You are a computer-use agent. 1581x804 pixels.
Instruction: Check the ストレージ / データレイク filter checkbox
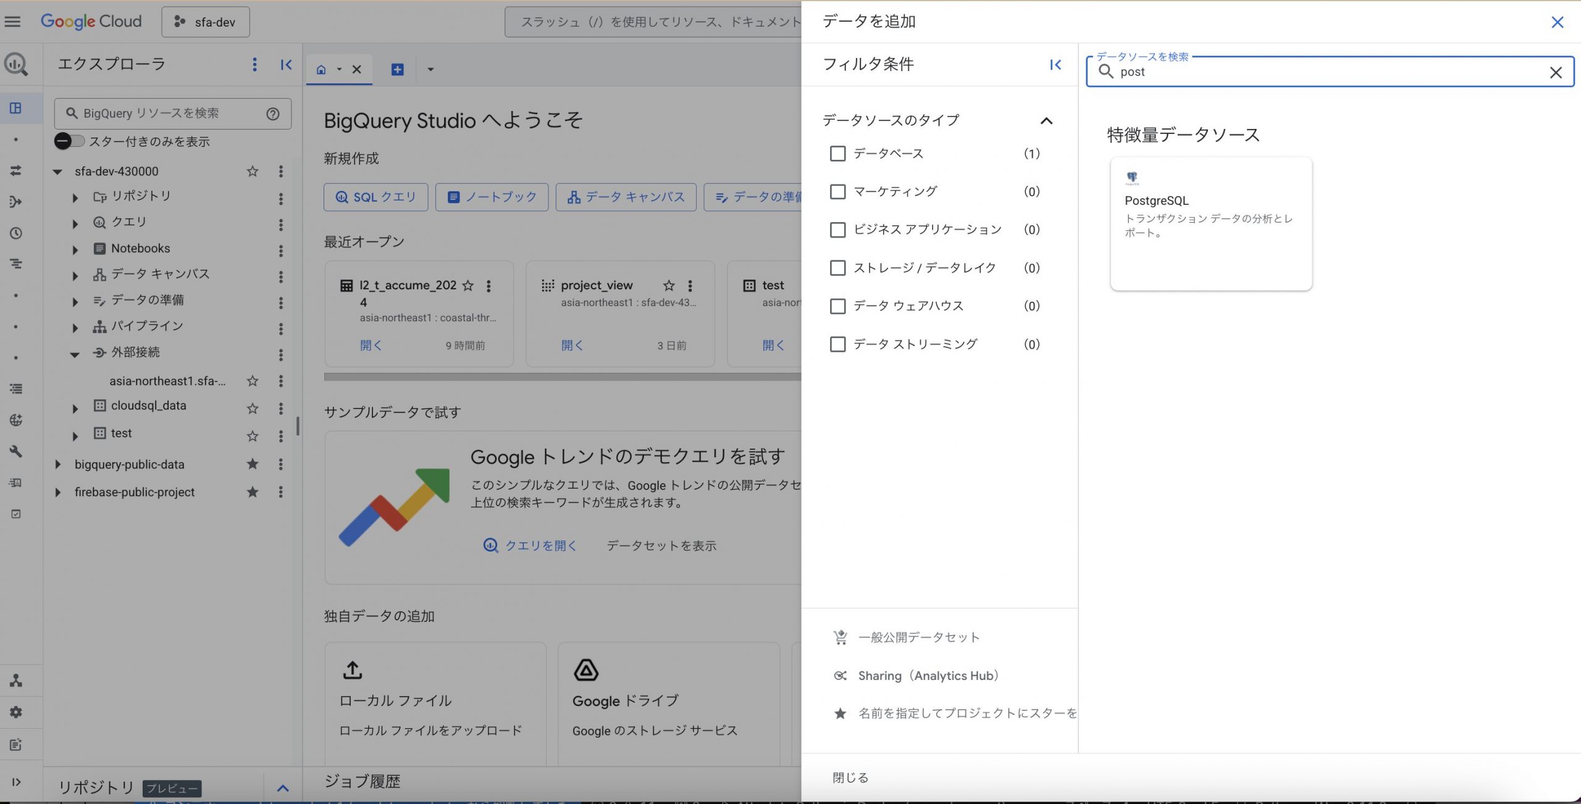click(x=837, y=268)
